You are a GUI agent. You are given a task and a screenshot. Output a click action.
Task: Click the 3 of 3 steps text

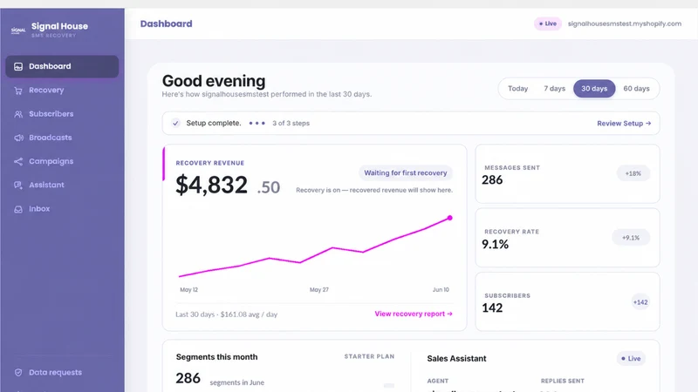click(291, 123)
